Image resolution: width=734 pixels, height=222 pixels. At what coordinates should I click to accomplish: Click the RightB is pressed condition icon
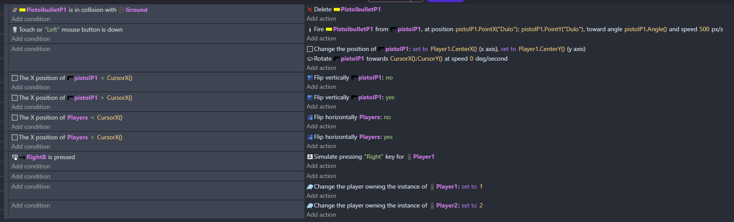[15, 157]
